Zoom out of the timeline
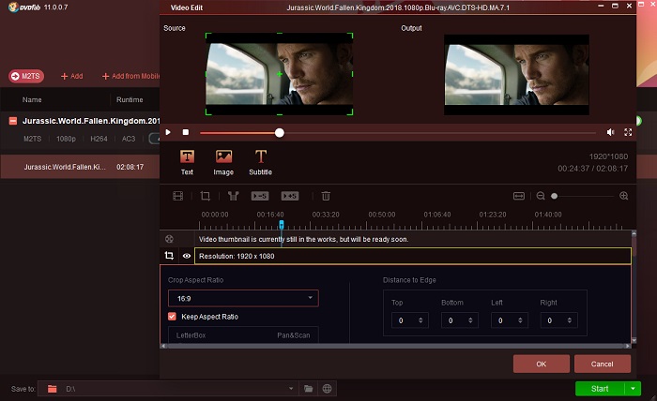The height and width of the screenshot is (401, 657). point(541,196)
